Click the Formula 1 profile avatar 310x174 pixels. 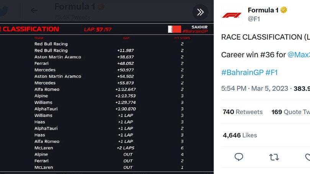(232, 15)
